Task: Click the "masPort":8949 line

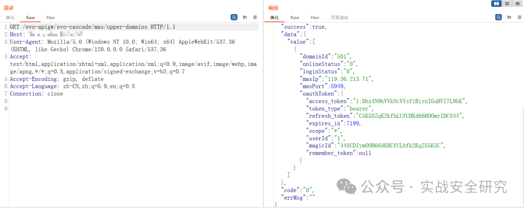Action: tap(323, 86)
